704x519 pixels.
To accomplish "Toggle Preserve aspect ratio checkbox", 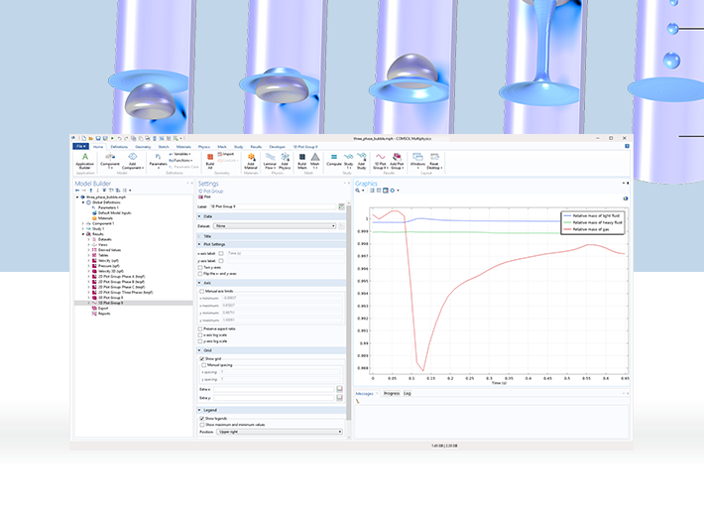I will (200, 328).
